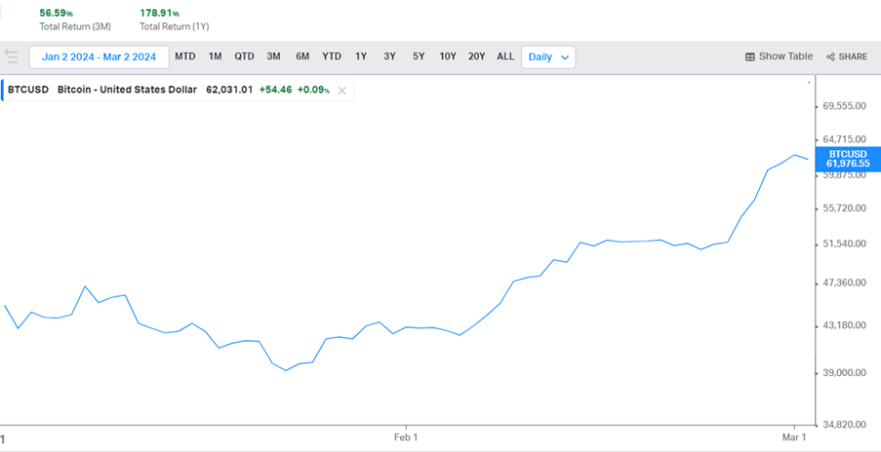Select the MTD time range
881x452 pixels.
(x=184, y=56)
